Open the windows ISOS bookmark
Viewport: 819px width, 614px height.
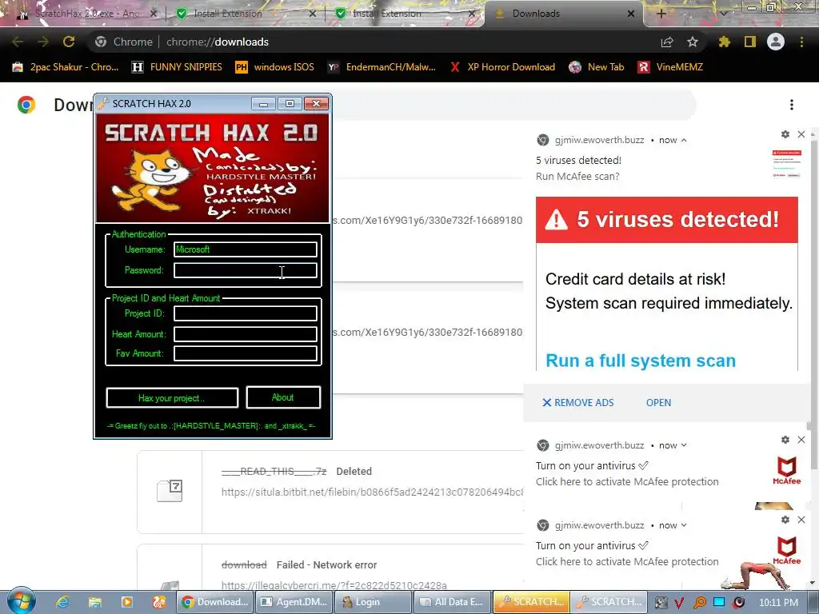[275, 67]
